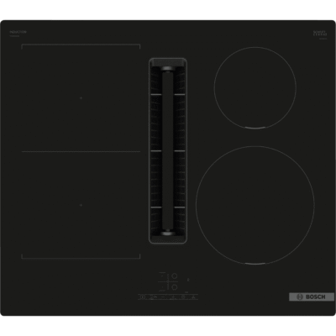Tap the plus symbol on control strip
Screen dimensions: 336x336
point(173,297)
